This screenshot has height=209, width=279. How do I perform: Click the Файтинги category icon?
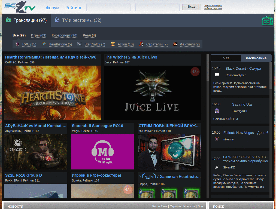[175, 44]
